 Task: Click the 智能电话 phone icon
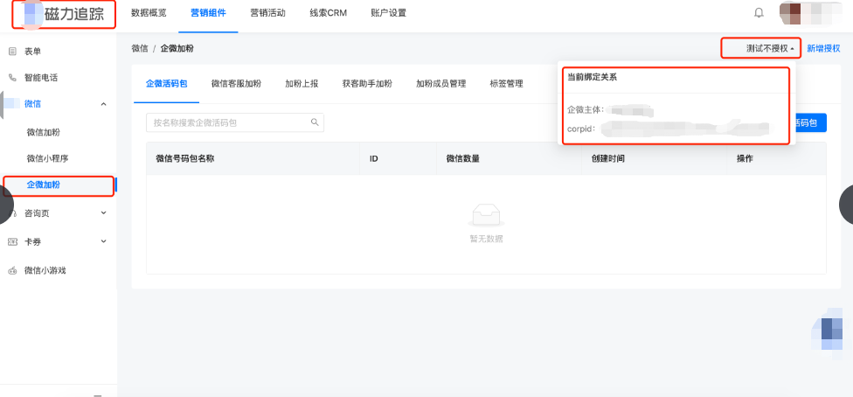tap(12, 77)
